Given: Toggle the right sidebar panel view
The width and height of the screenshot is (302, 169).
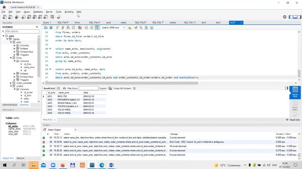Looking at the screenshot, I should 299,17.
